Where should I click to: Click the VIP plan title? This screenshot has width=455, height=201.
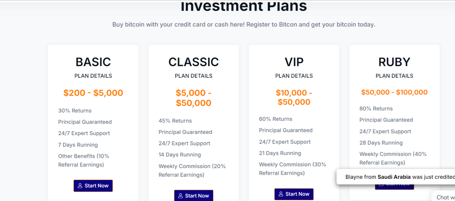(x=294, y=62)
